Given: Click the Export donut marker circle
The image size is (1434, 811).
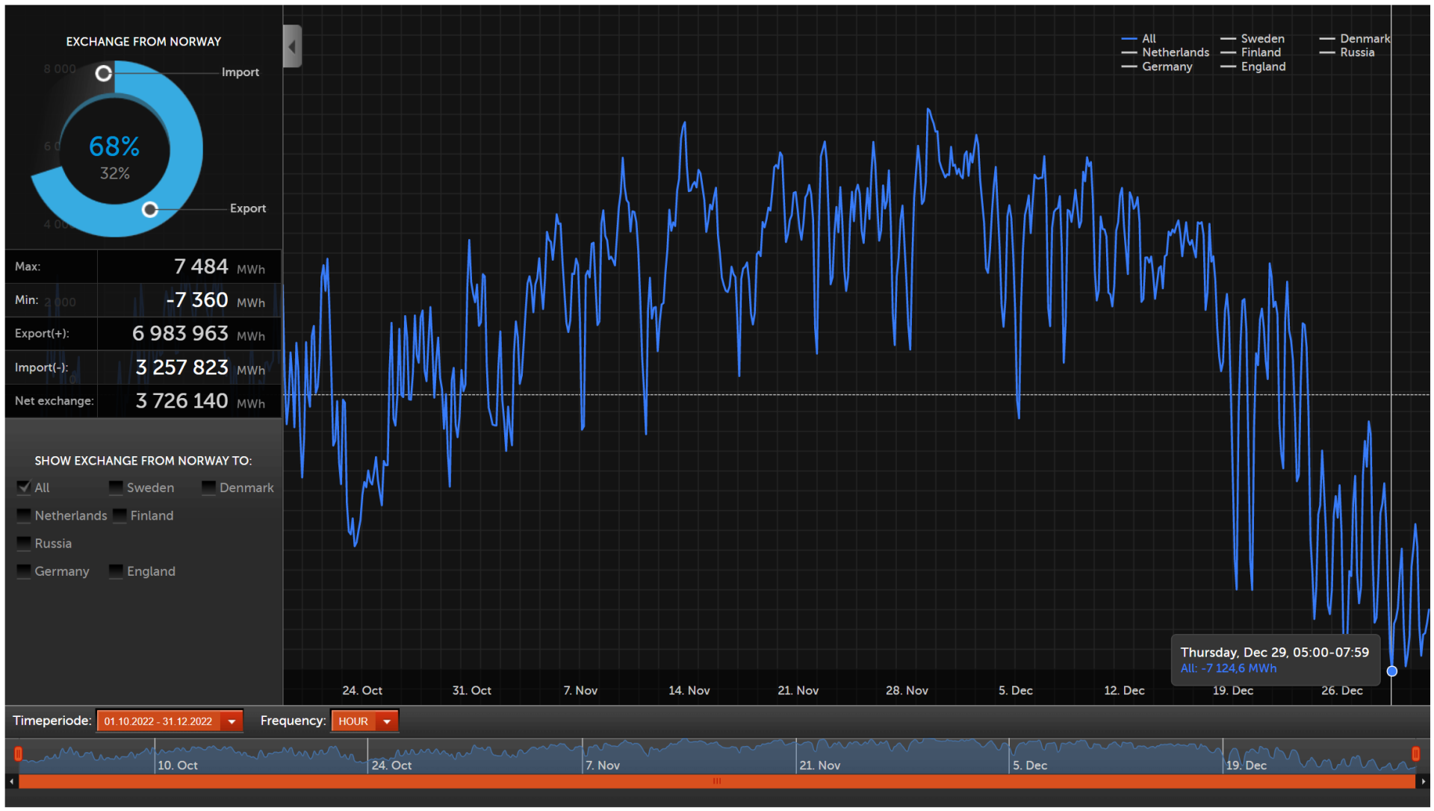Looking at the screenshot, I should pos(150,210).
